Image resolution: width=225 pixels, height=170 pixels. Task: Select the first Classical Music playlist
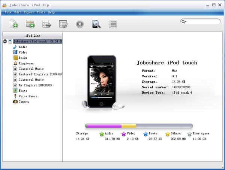(x=31, y=69)
